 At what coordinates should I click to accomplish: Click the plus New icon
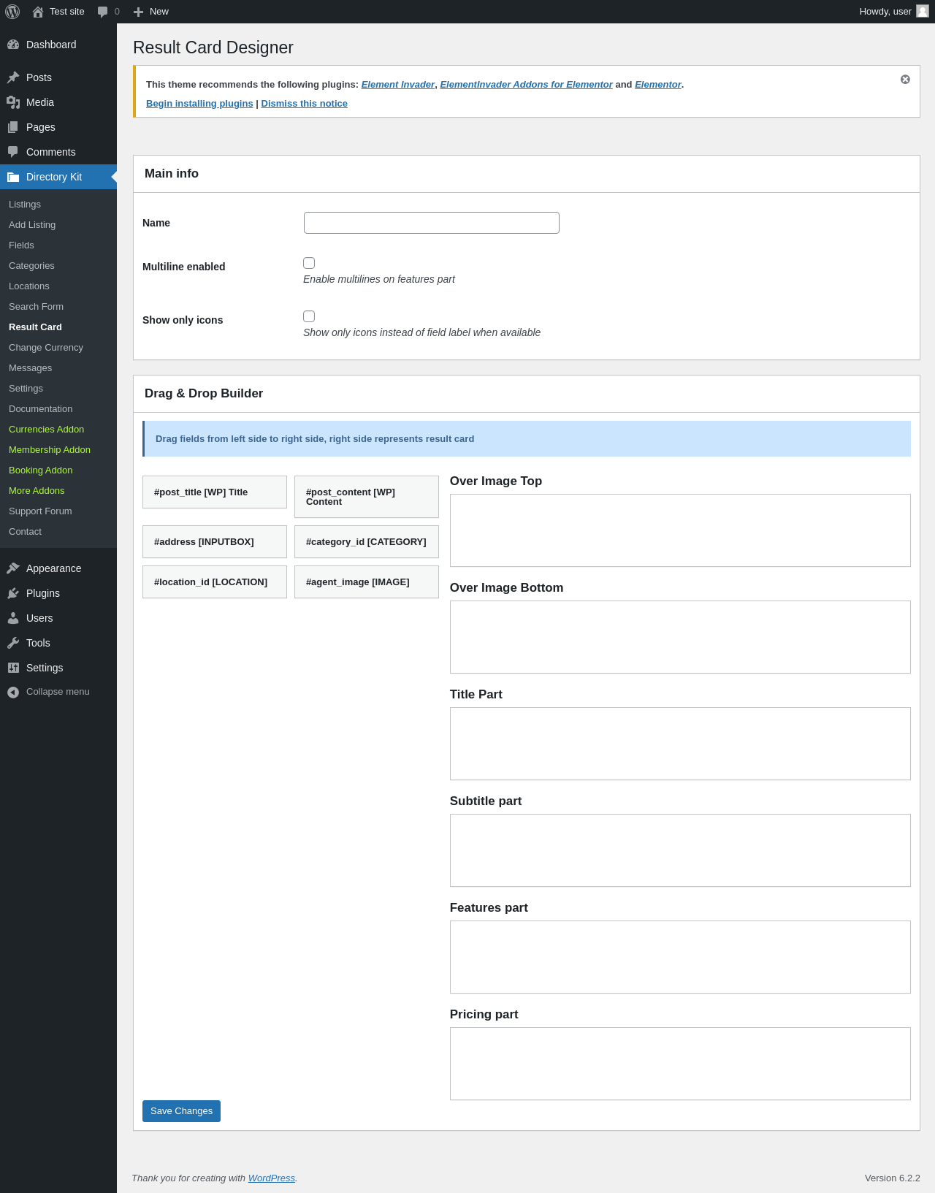click(x=139, y=12)
